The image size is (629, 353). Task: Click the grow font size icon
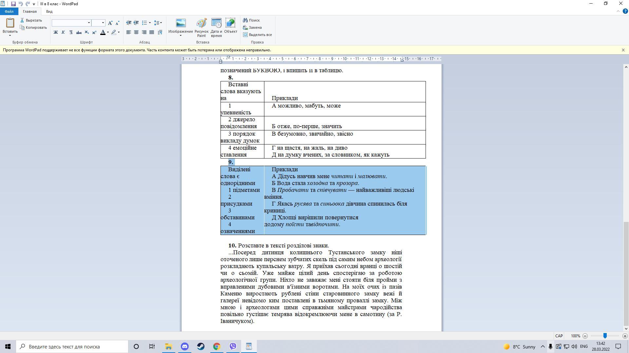pyautogui.click(x=110, y=23)
